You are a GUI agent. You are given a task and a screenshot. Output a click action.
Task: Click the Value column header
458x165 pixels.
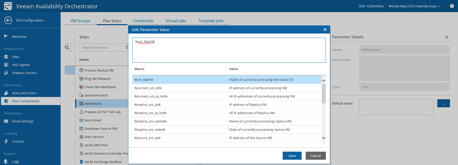tap(233, 69)
